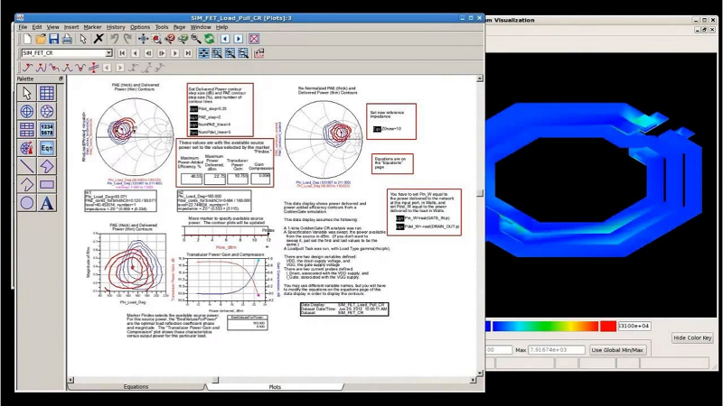
Task: Choose the rectangle drawing tool
Action: click(47, 185)
